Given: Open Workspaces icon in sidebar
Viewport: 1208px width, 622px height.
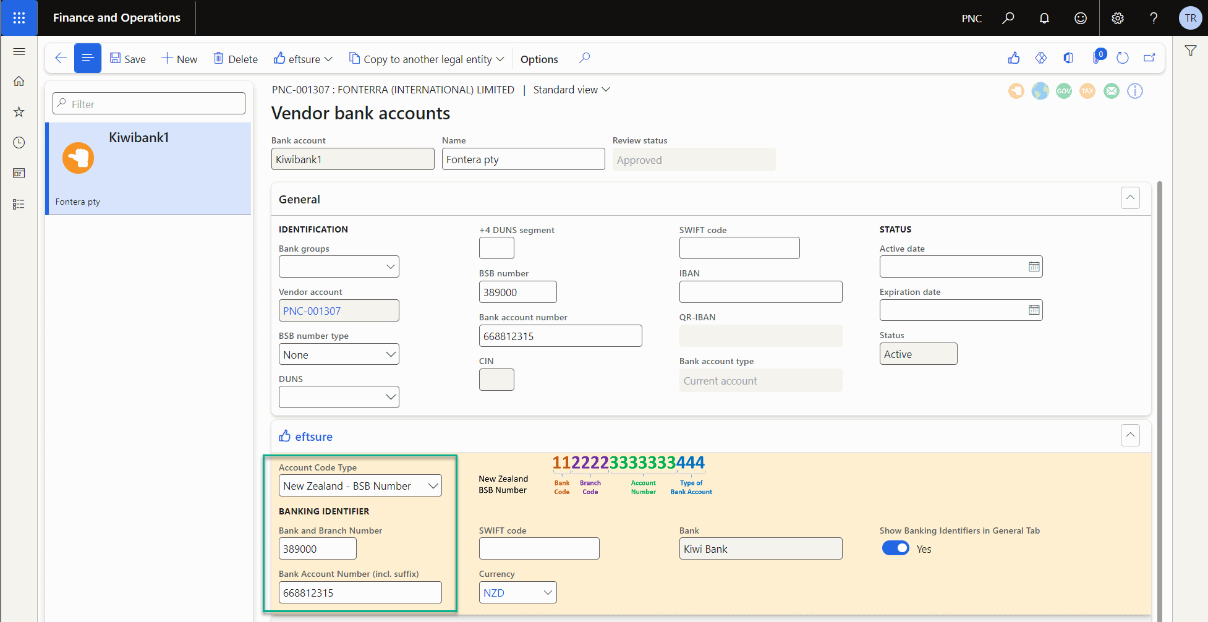Looking at the screenshot, I should 19,173.
